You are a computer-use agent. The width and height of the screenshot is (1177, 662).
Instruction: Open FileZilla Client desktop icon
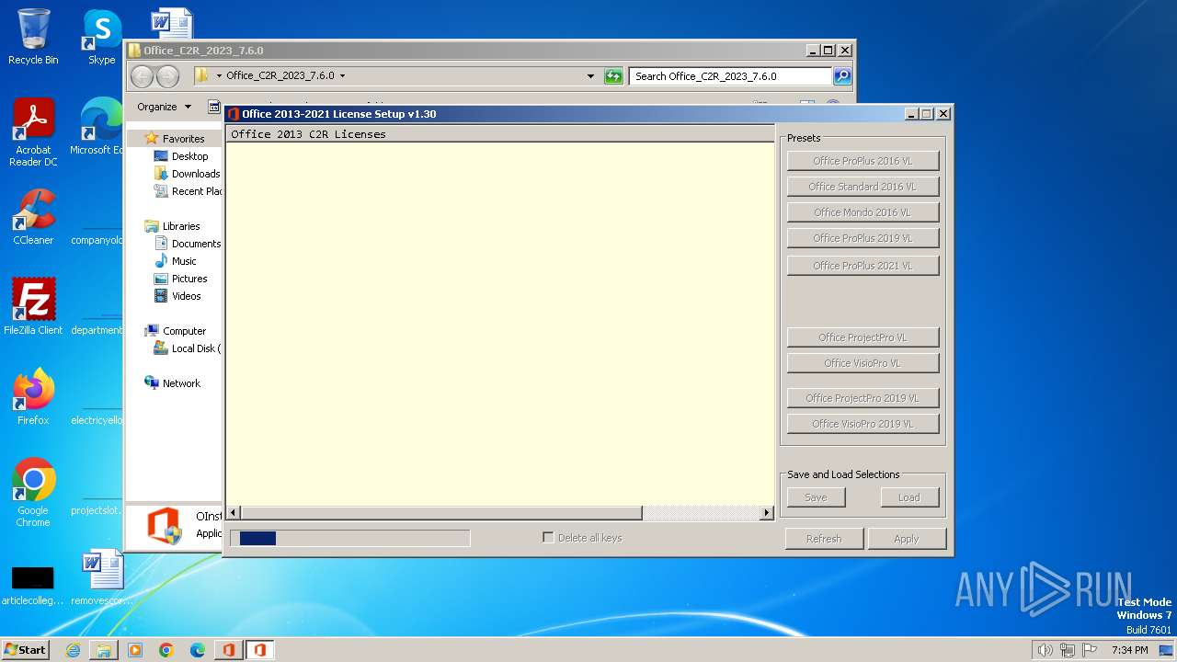[x=33, y=307]
